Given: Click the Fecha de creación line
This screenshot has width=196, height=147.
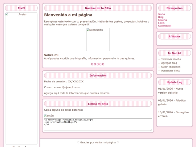Looking at the screenshot, I should pyautogui.click(x=64, y=82).
